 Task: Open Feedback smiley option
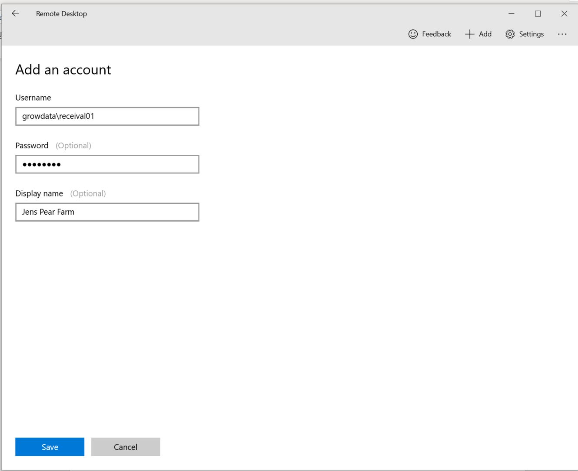pyautogui.click(x=430, y=34)
